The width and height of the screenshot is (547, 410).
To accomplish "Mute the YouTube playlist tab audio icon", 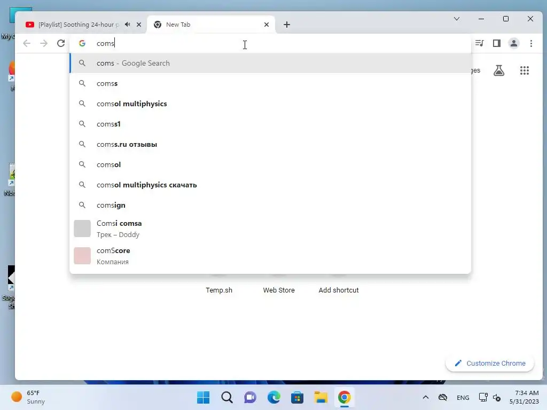I will point(128,25).
